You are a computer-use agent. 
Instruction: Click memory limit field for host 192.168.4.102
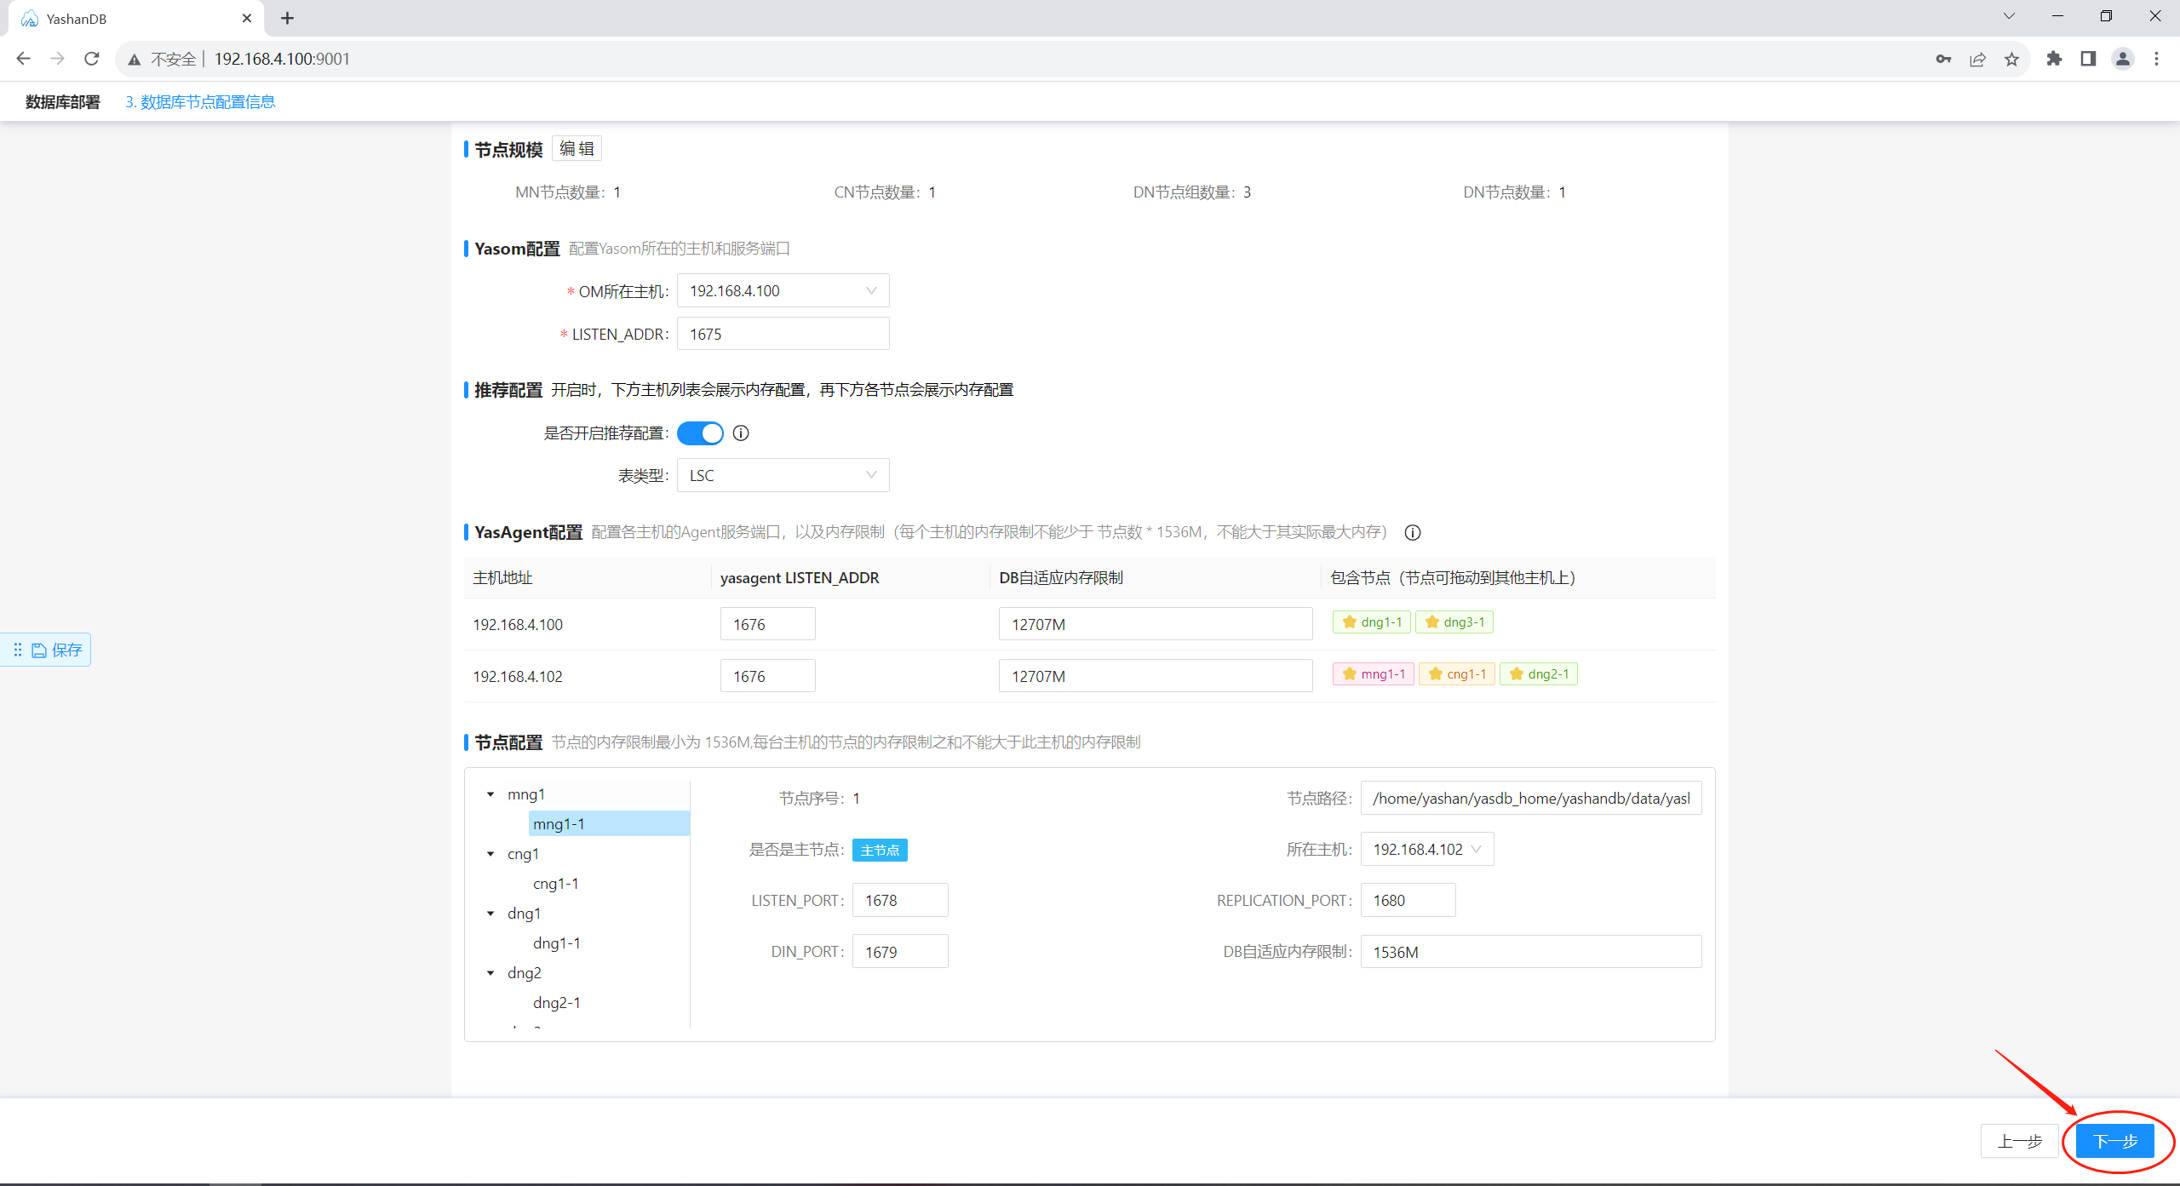click(x=1156, y=676)
